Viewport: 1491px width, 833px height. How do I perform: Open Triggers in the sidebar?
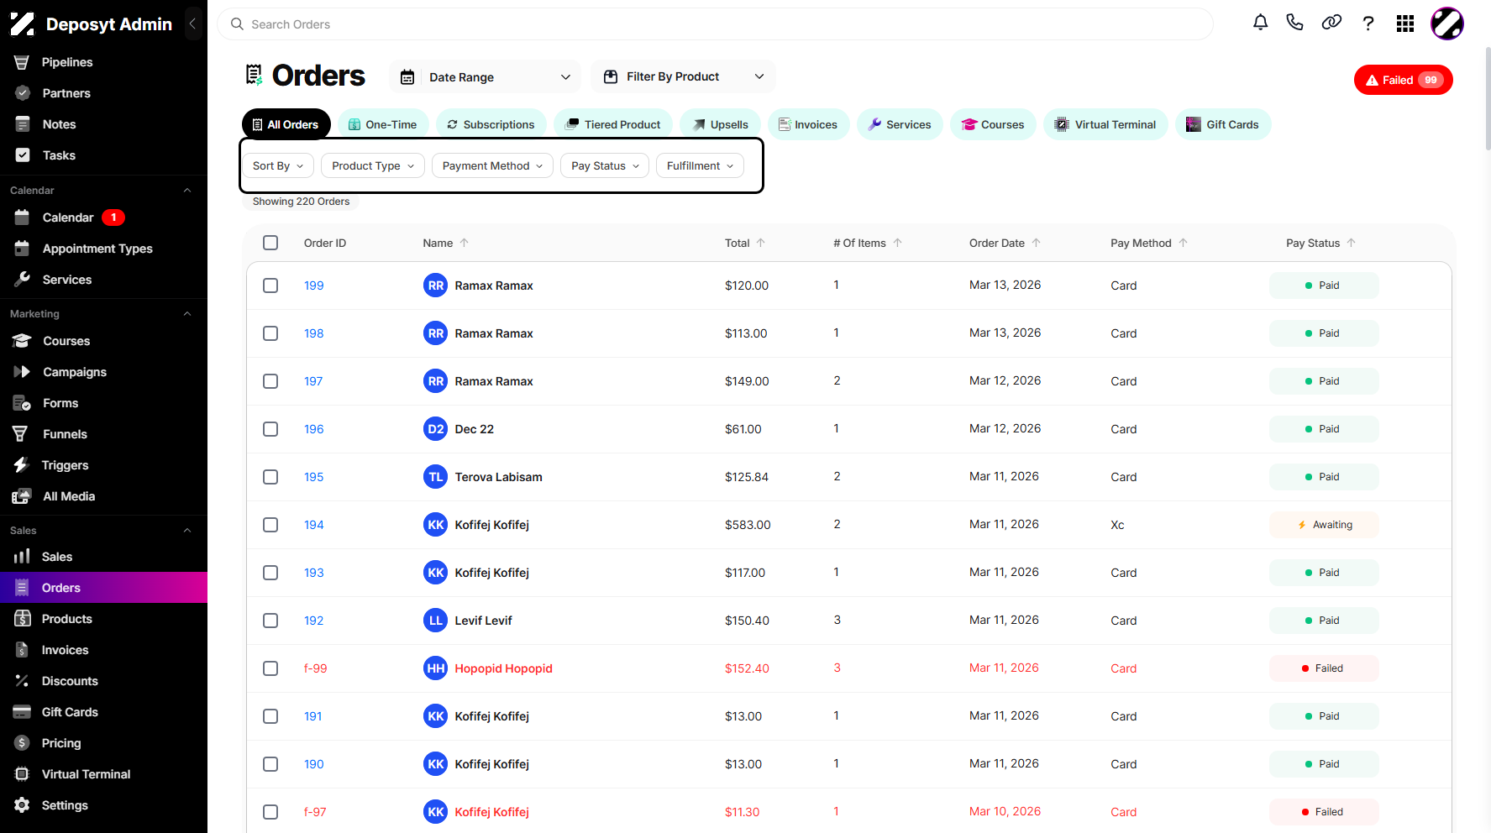tap(65, 465)
